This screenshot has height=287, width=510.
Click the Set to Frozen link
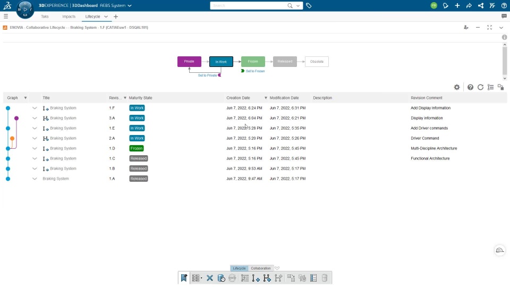[x=255, y=71]
